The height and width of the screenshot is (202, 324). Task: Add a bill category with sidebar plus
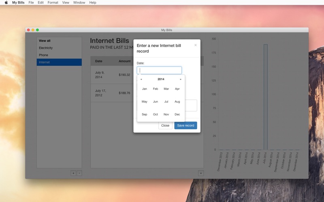[73, 173]
